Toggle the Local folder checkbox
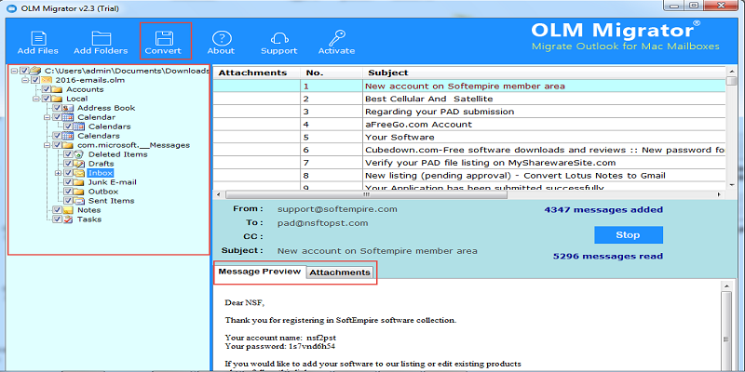Image resolution: width=745 pixels, height=372 pixels. (x=46, y=99)
